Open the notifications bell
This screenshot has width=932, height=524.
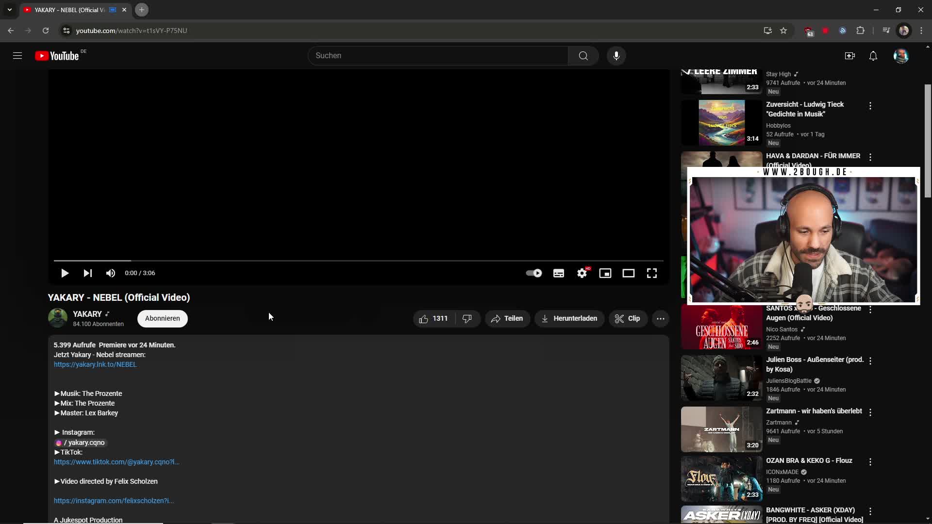pos(873,56)
